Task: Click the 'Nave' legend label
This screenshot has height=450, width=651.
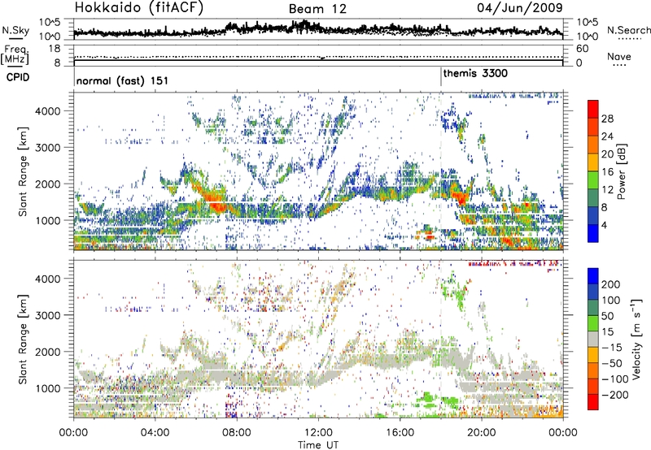Action: 619,56
